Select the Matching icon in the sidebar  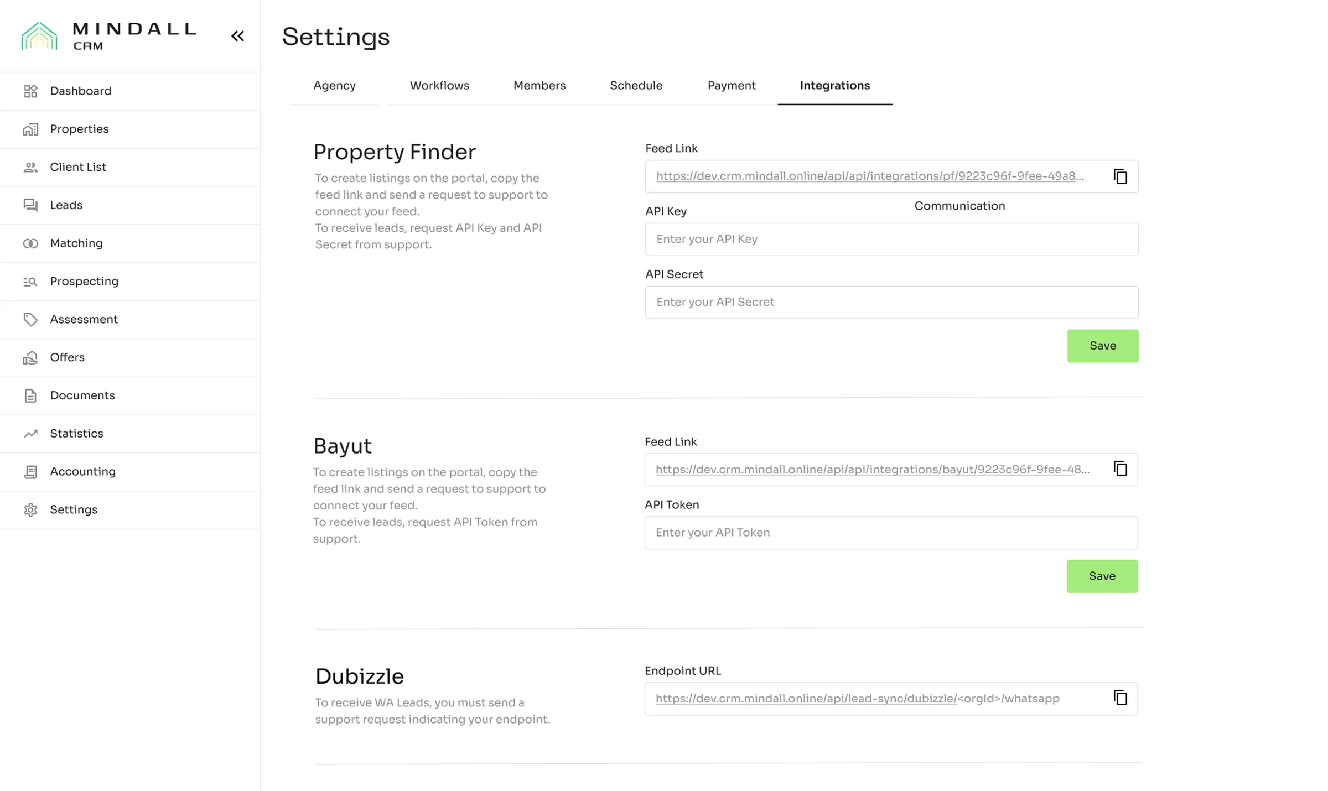(31, 243)
